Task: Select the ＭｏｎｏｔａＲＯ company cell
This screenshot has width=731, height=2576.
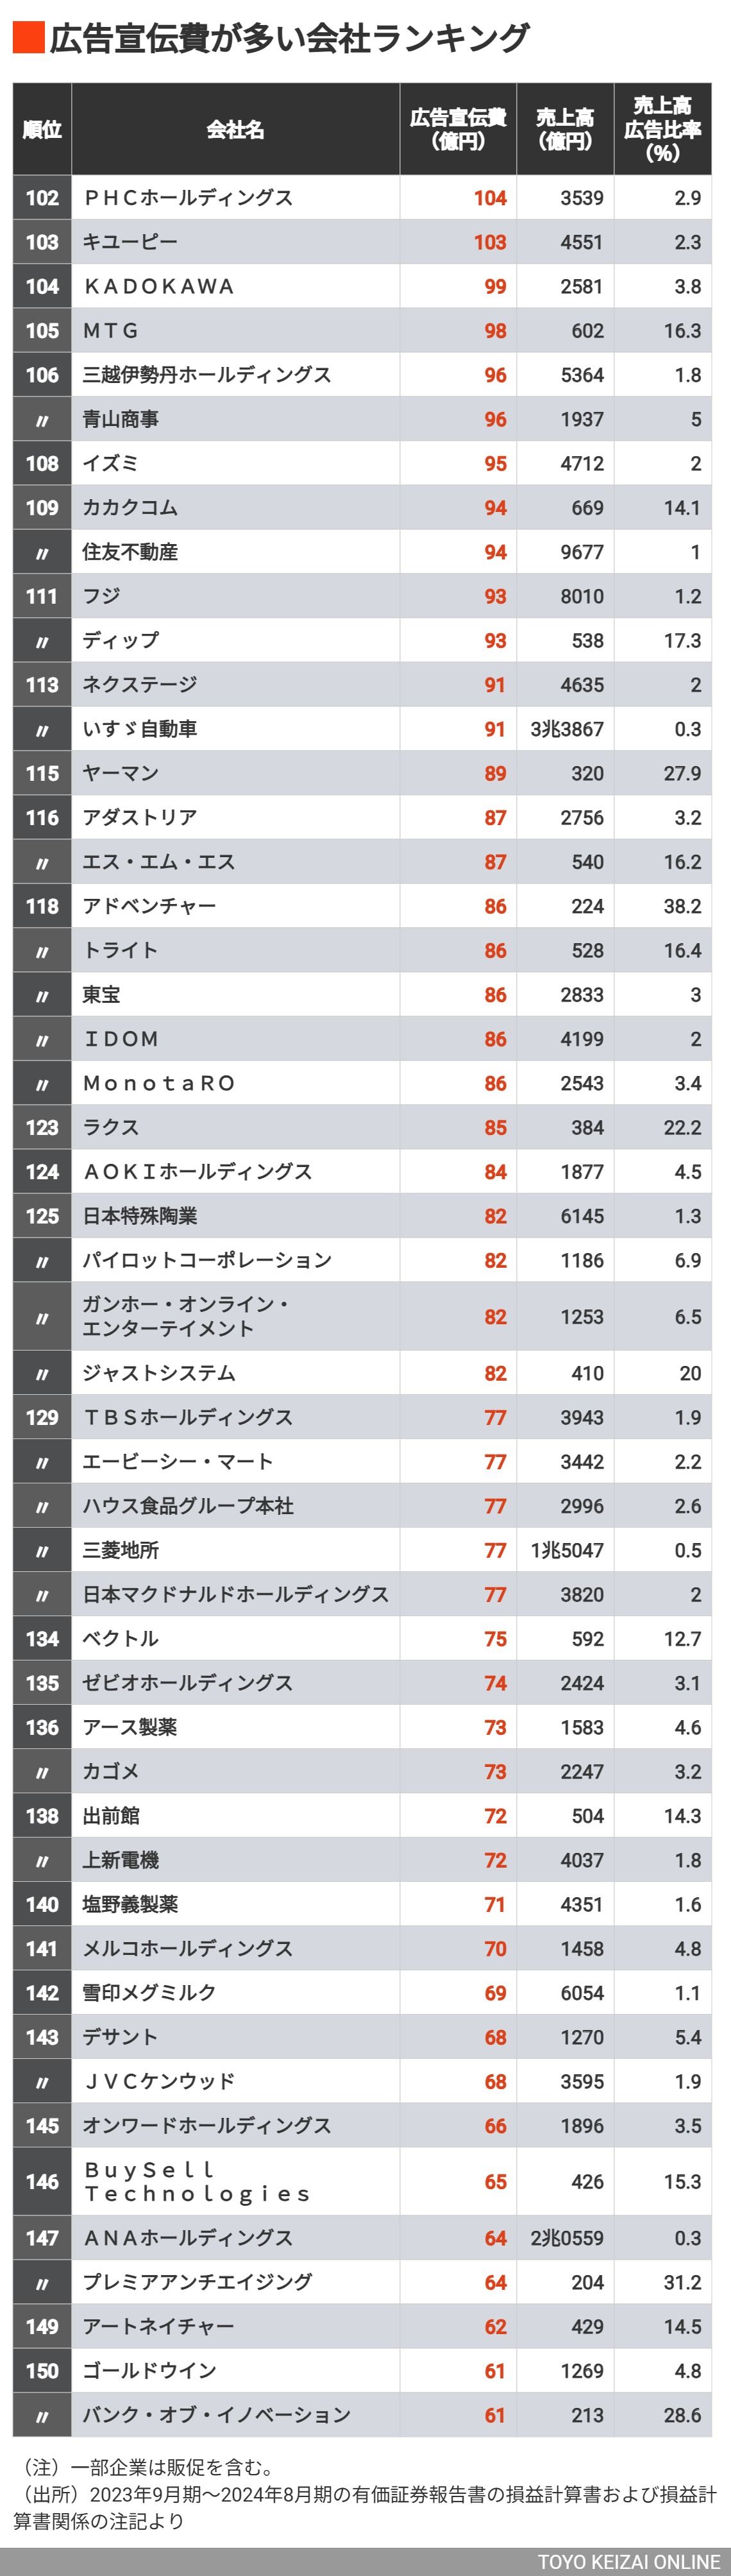Action: [x=236, y=1083]
